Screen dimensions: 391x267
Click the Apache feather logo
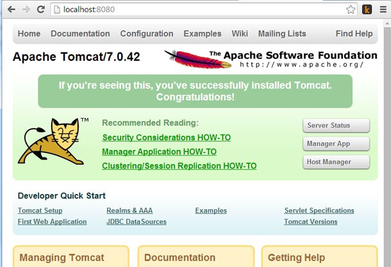pyautogui.click(x=198, y=60)
